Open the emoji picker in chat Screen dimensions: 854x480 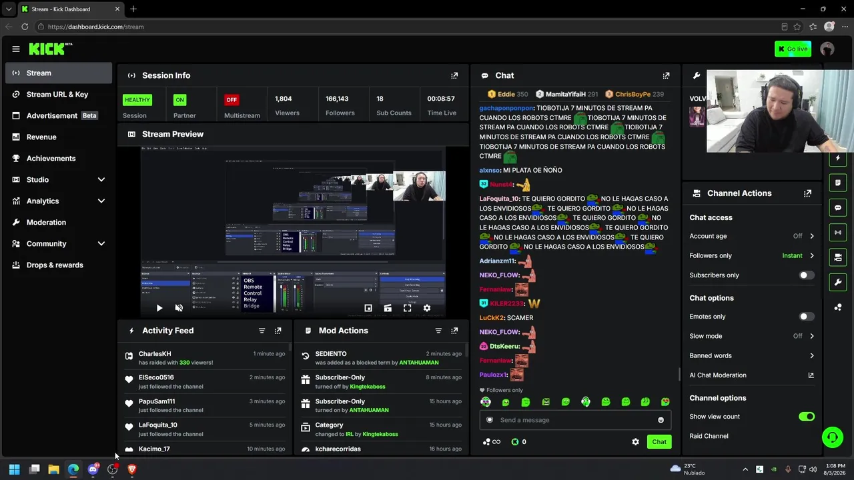pos(661,420)
